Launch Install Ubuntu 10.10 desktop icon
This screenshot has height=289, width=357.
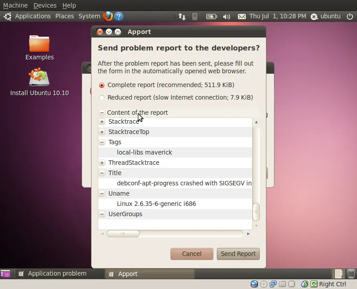(39, 82)
